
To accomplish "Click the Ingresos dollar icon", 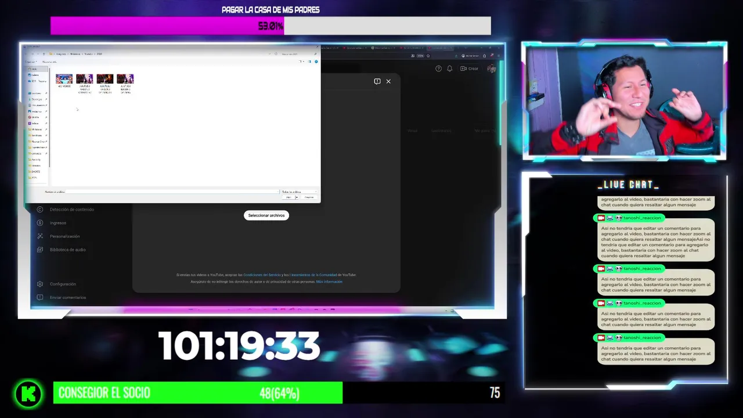I will 40,223.
